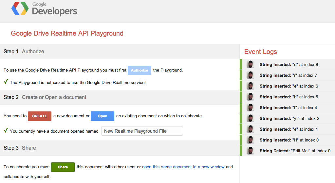The height and width of the screenshot is (183, 335).
Task: Click the Event Logs heading
Action: coord(260,52)
